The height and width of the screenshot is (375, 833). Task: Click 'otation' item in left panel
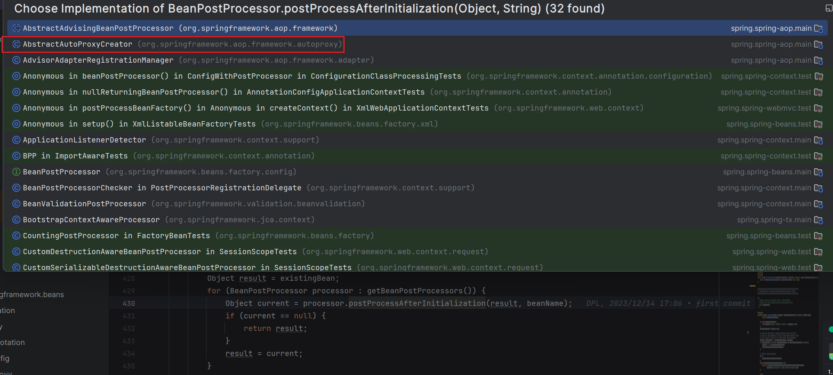[13, 342]
